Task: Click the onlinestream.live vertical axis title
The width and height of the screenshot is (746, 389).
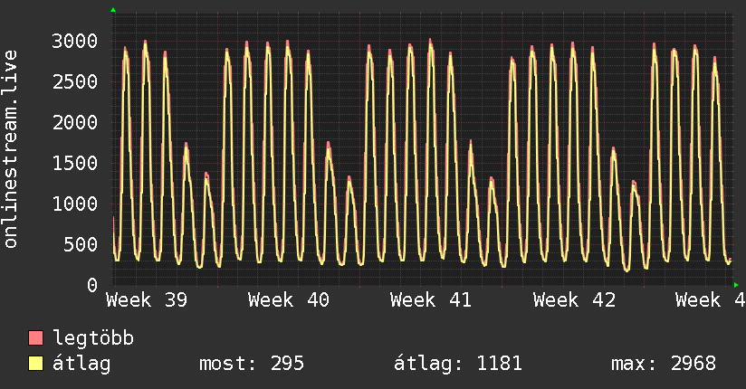Action: tap(10, 149)
